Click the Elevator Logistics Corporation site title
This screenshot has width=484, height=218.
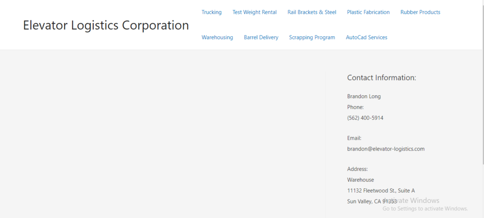[x=106, y=25]
